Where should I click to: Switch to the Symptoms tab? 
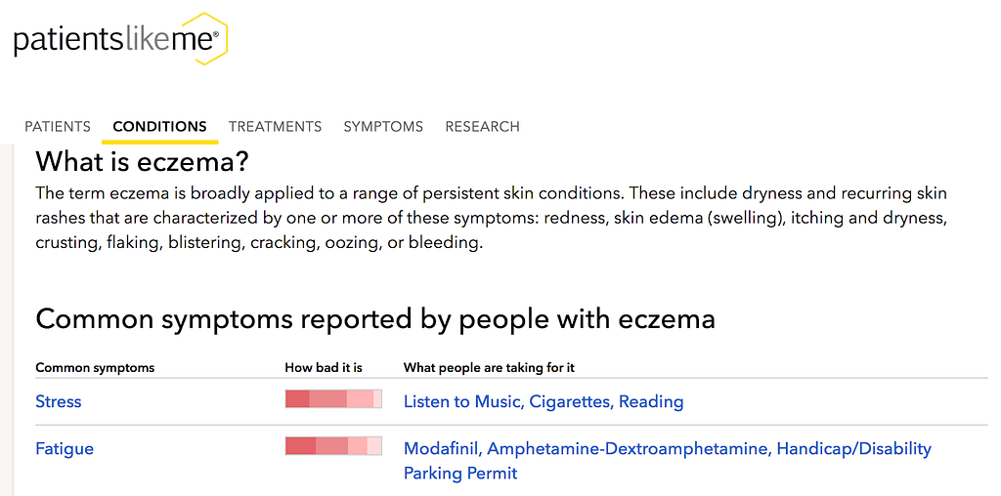coord(383,127)
